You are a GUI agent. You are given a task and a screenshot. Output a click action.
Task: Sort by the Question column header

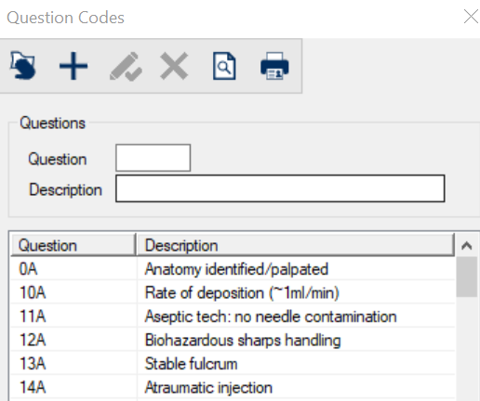pos(73,245)
